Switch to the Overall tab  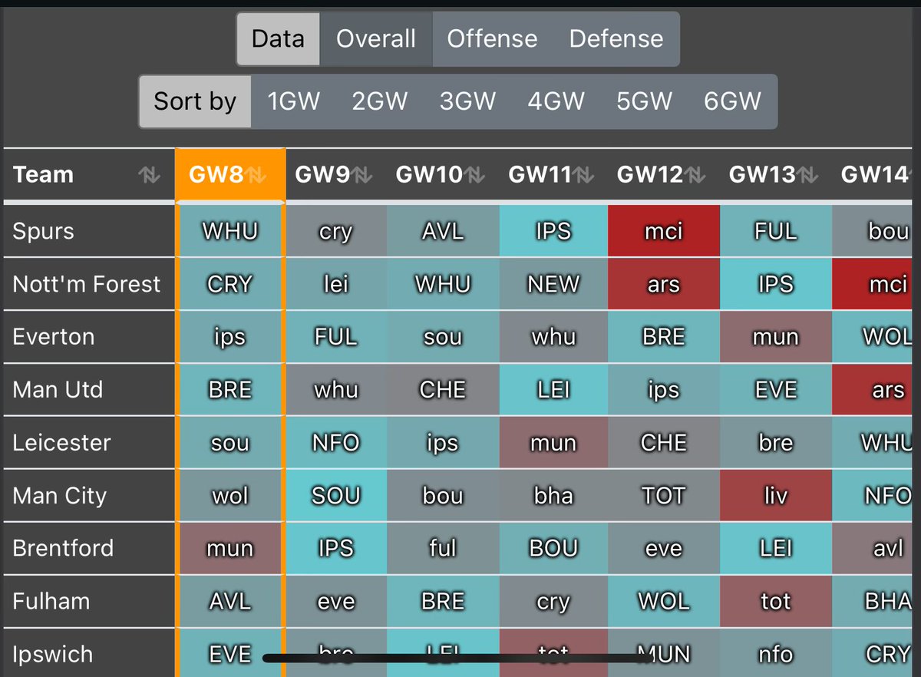pos(376,38)
